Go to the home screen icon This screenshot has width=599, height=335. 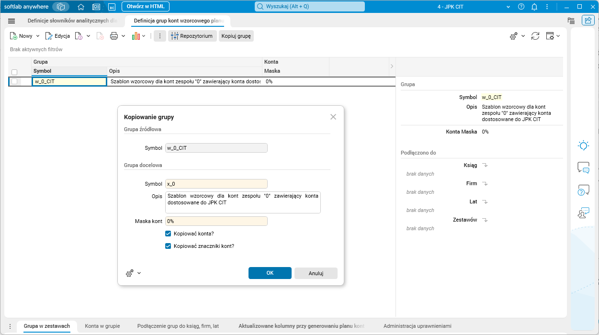coord(81,7)
